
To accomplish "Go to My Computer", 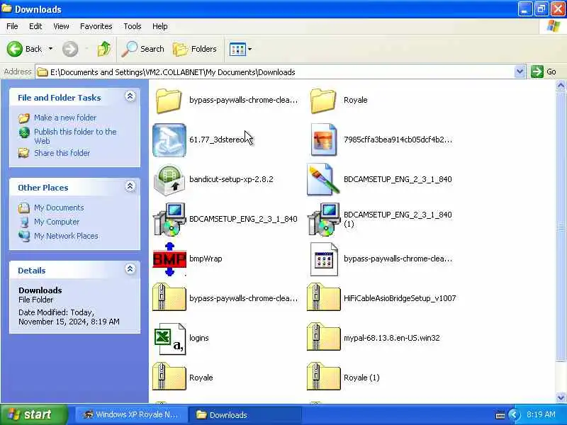I will (57, 222).
